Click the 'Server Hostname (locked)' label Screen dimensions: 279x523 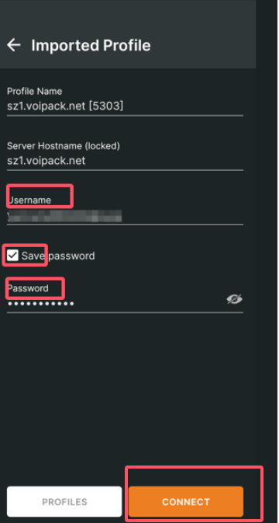point(64,146)
